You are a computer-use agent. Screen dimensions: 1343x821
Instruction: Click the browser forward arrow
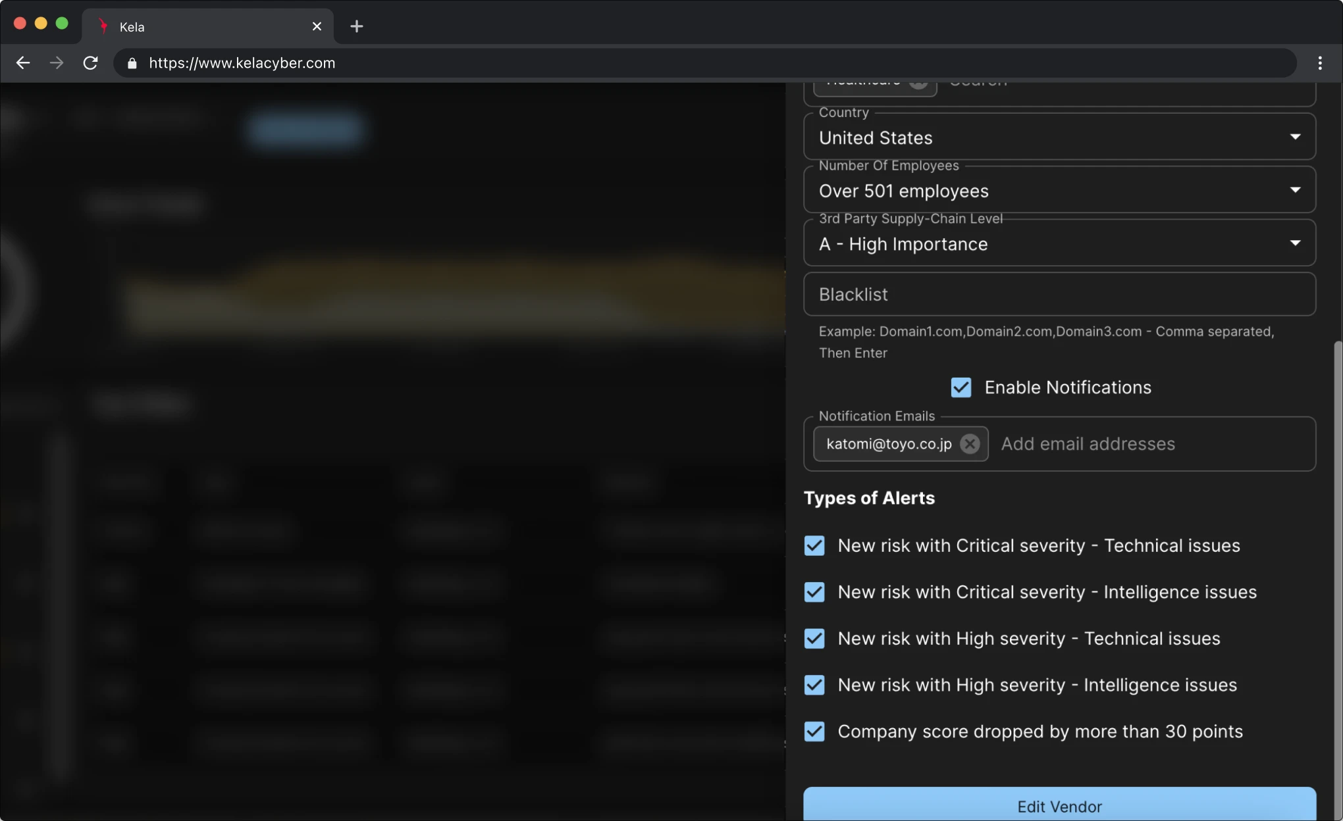[x=57, y=63]
